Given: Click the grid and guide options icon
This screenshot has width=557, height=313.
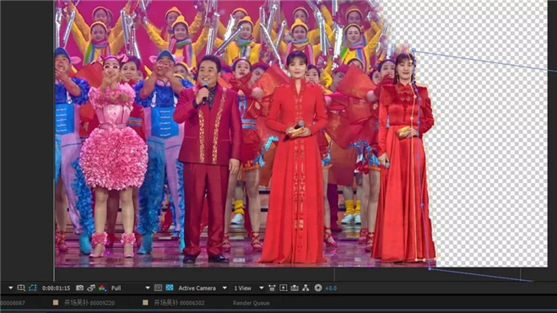Looking at the screenshot, I should (21, 289).
